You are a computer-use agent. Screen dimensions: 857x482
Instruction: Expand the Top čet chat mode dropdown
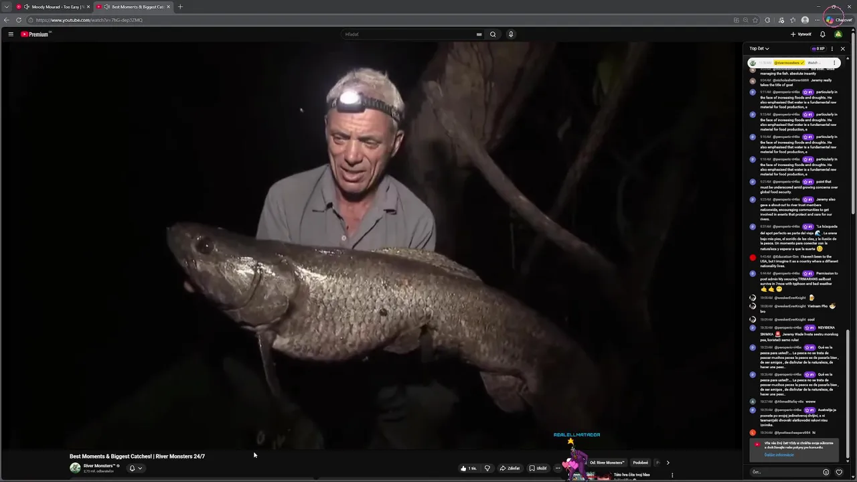click(x=759, y=48)
